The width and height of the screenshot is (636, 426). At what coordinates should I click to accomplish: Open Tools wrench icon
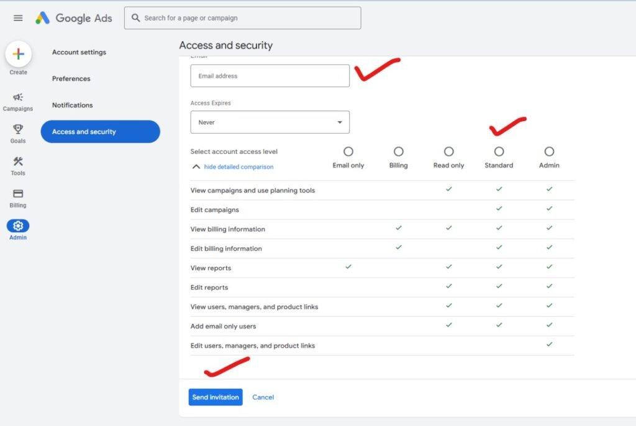[18, 162]
